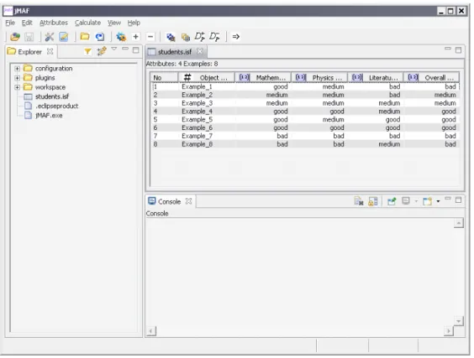Screen dimensions: 474x358
Task: Maximize the Console panel
Action: pos(458,200)
